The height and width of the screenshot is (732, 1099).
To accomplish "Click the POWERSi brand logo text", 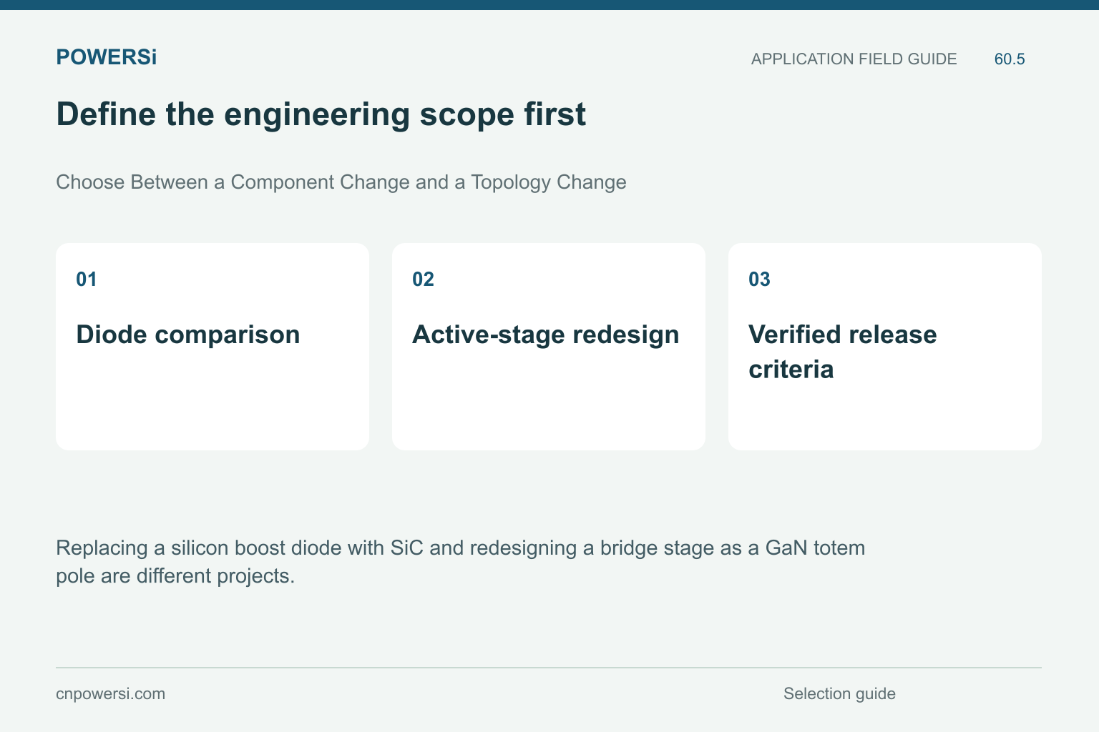I will (106, 57).
